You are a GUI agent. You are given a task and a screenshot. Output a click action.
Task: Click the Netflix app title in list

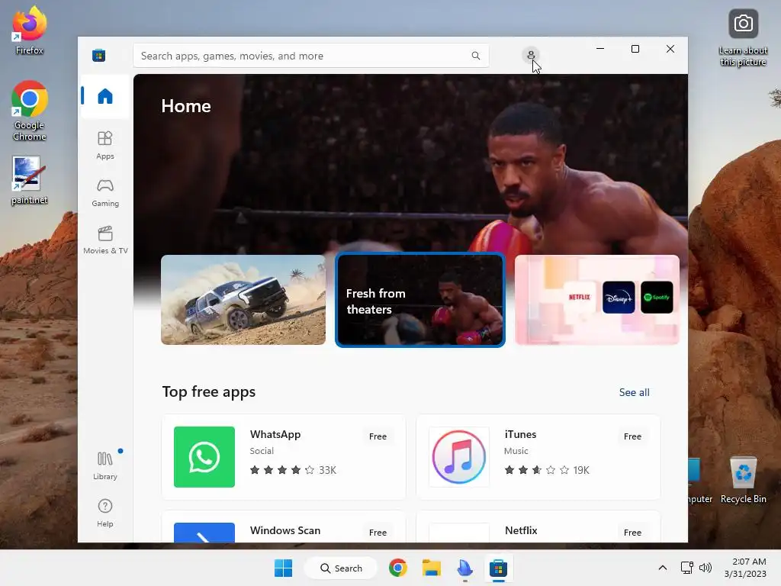(521, 530)
